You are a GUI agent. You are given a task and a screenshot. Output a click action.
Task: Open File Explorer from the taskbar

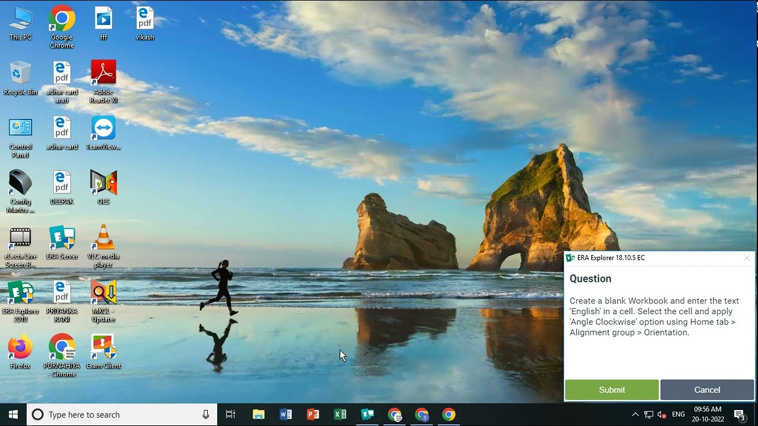[x=259, y=414]
